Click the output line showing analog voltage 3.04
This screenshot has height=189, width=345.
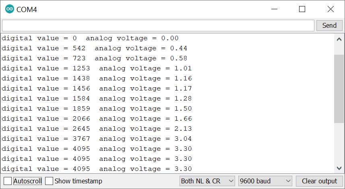(x=97, y=139)
